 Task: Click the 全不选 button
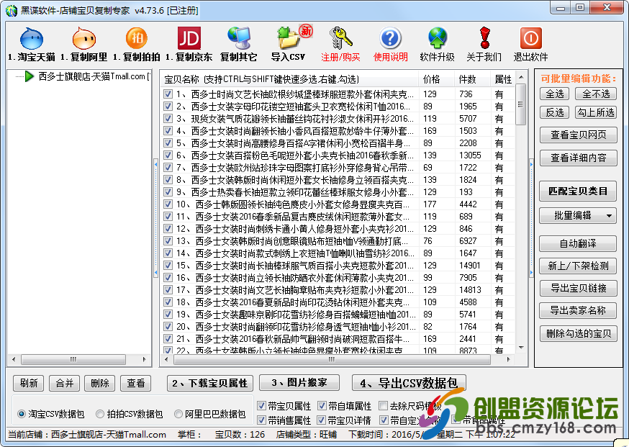pos(596,94)
